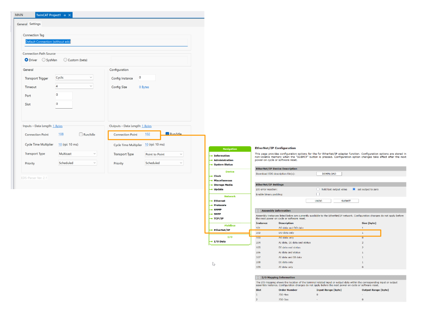The image size is (443, 327).
Task: Close the TwinCAT Project1 tab
Action: pyautogui.click(x=70, y=15)
